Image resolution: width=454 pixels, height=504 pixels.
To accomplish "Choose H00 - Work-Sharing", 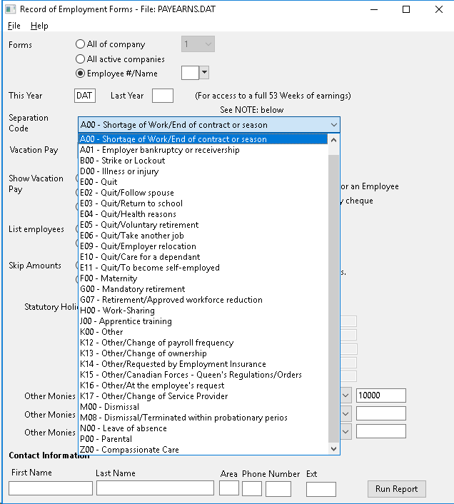I will point(203,311).
